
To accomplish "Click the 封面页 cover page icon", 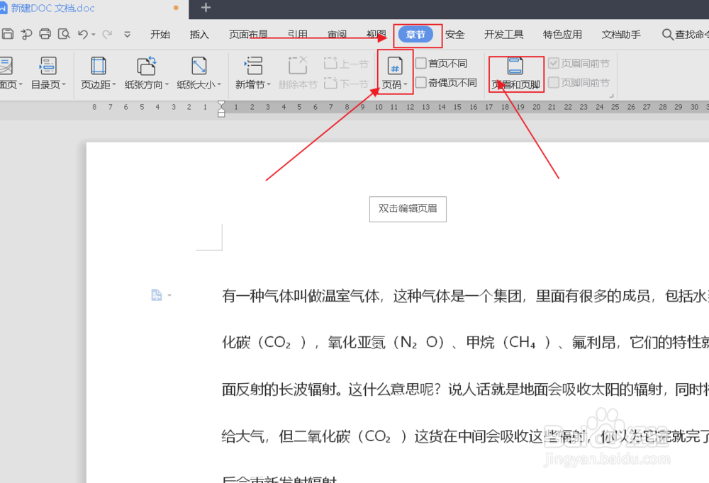I will pos(6,66).
